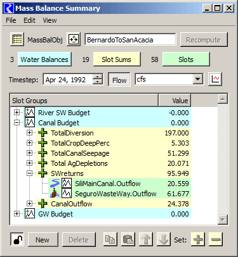
Task: Expand the River SW Budget group
Action: (x=17, y=113)
